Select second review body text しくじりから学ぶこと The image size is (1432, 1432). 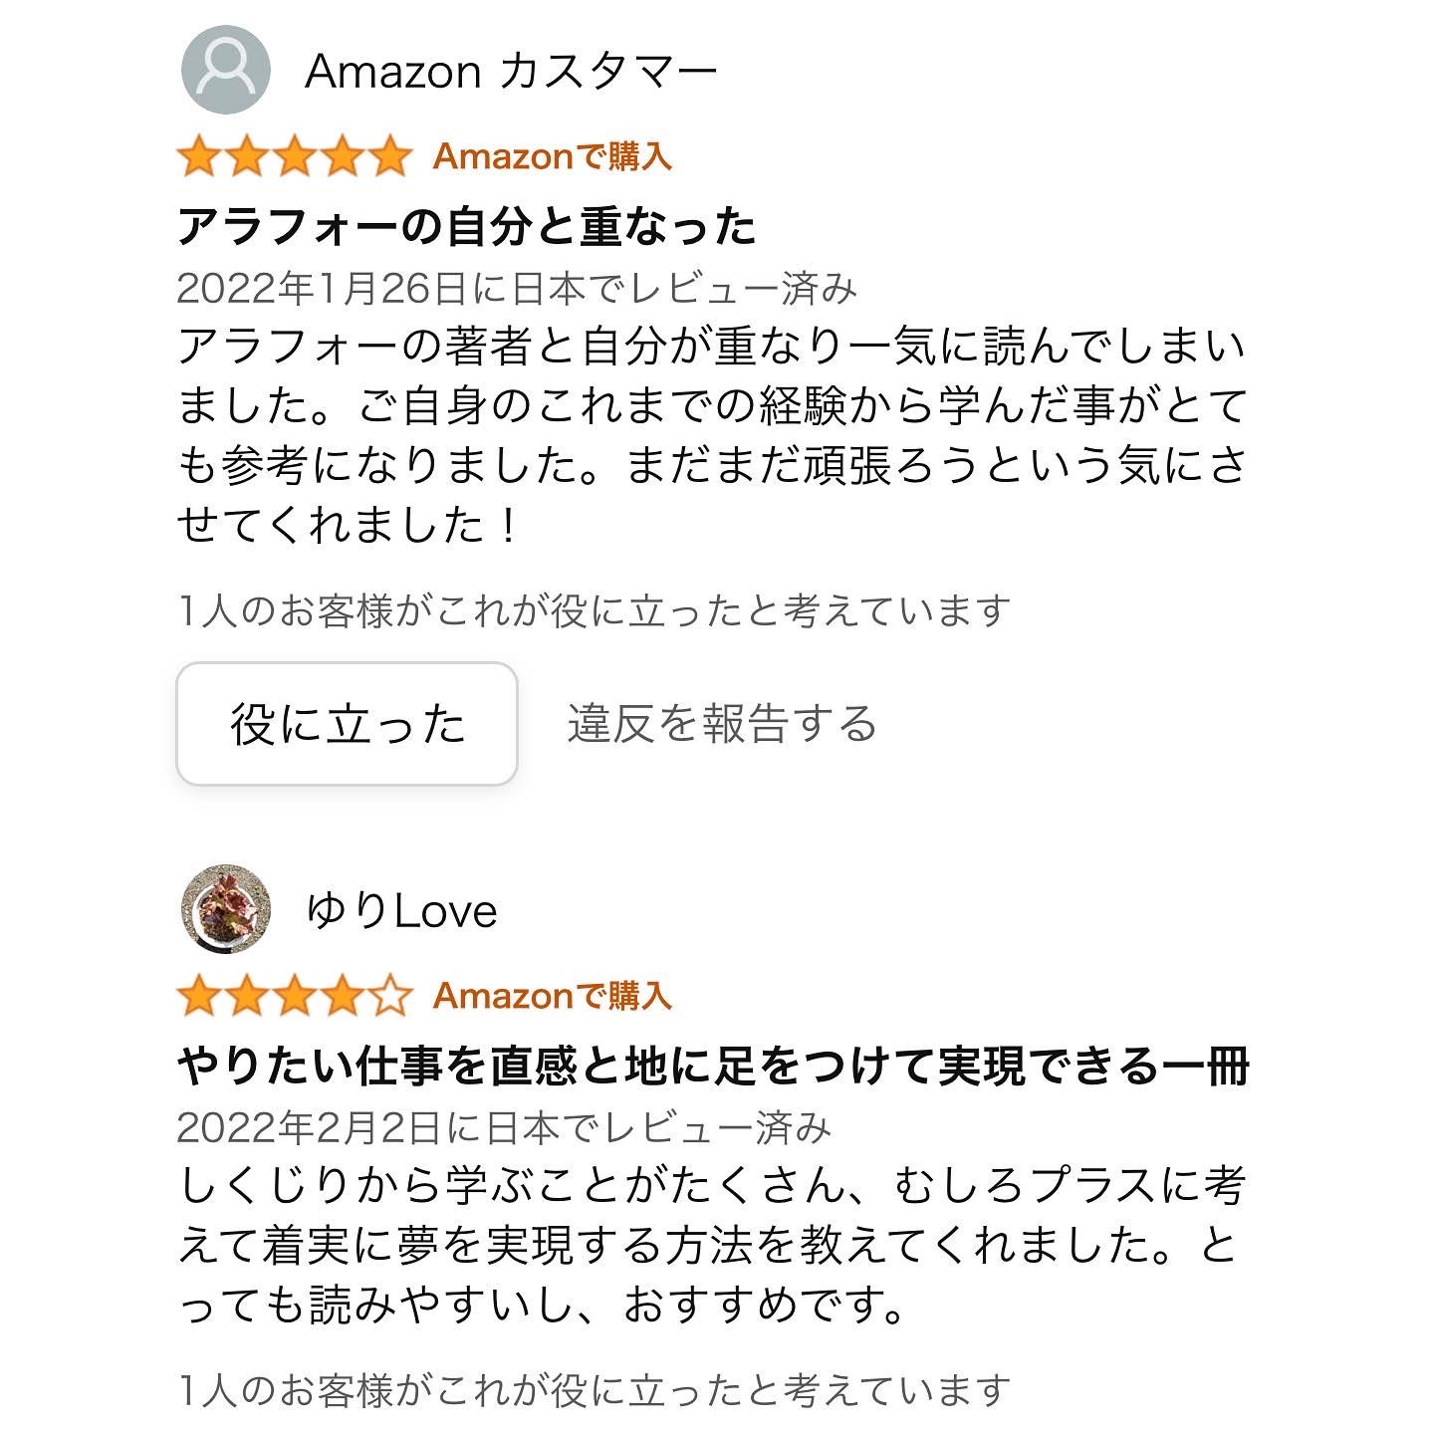[712, 1245]
